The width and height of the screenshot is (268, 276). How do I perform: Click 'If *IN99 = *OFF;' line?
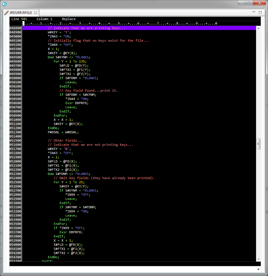tap(69, 228)
